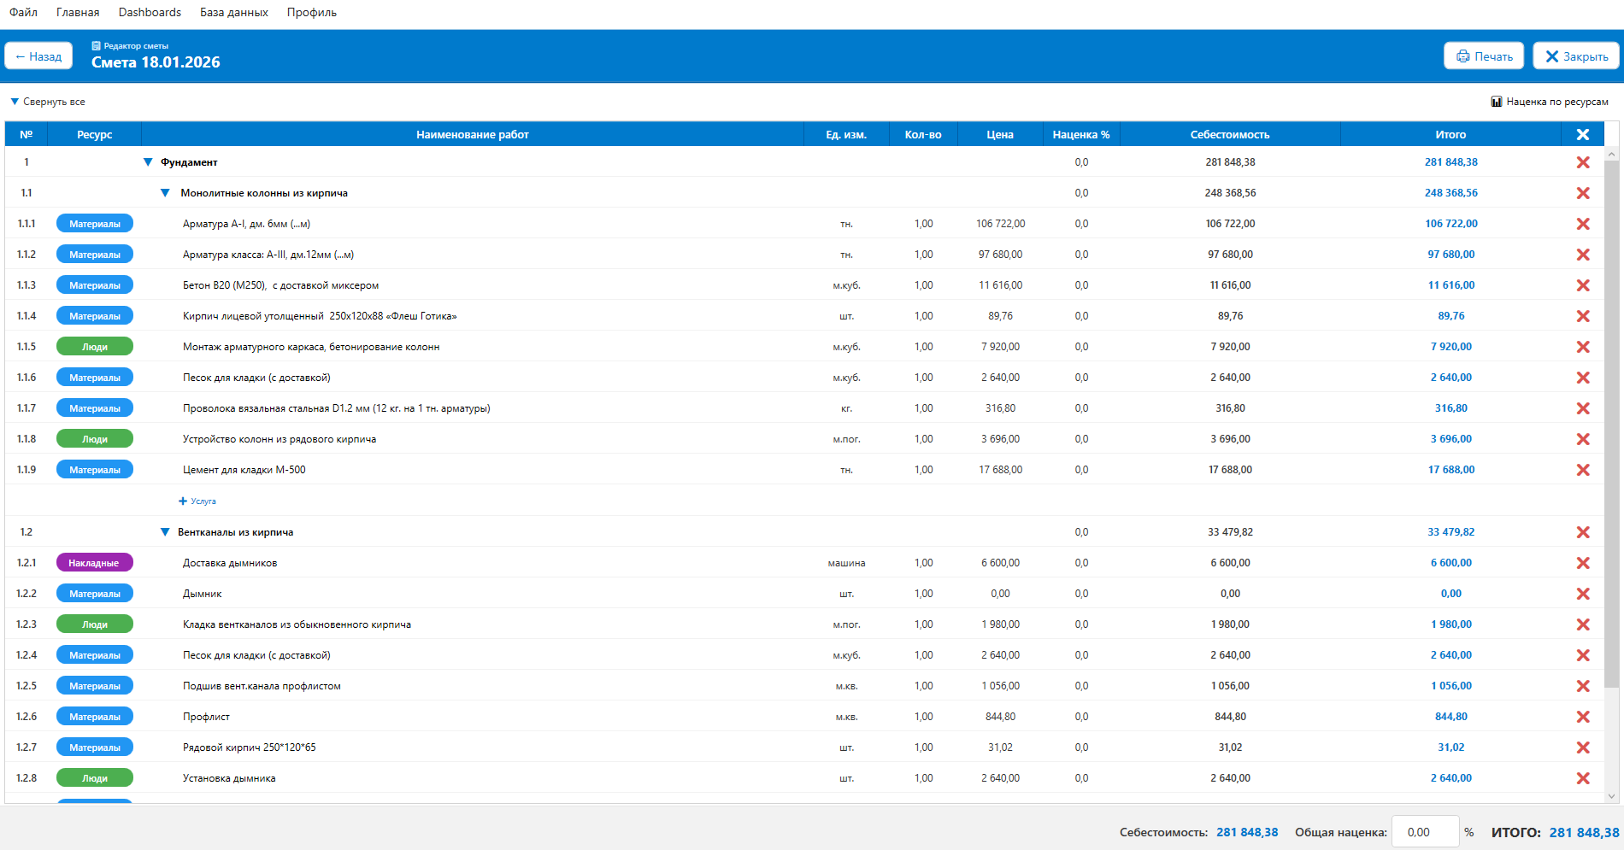1624x850 pixels.
Task: Delete row 1.1.6 Песок для кладки
Action: tap(1583, 378)
